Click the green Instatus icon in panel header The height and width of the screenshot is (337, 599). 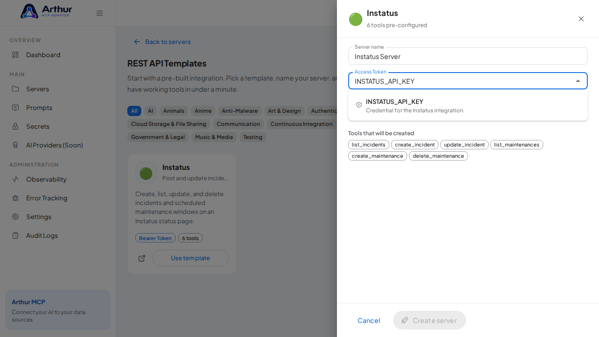[356, 19]
